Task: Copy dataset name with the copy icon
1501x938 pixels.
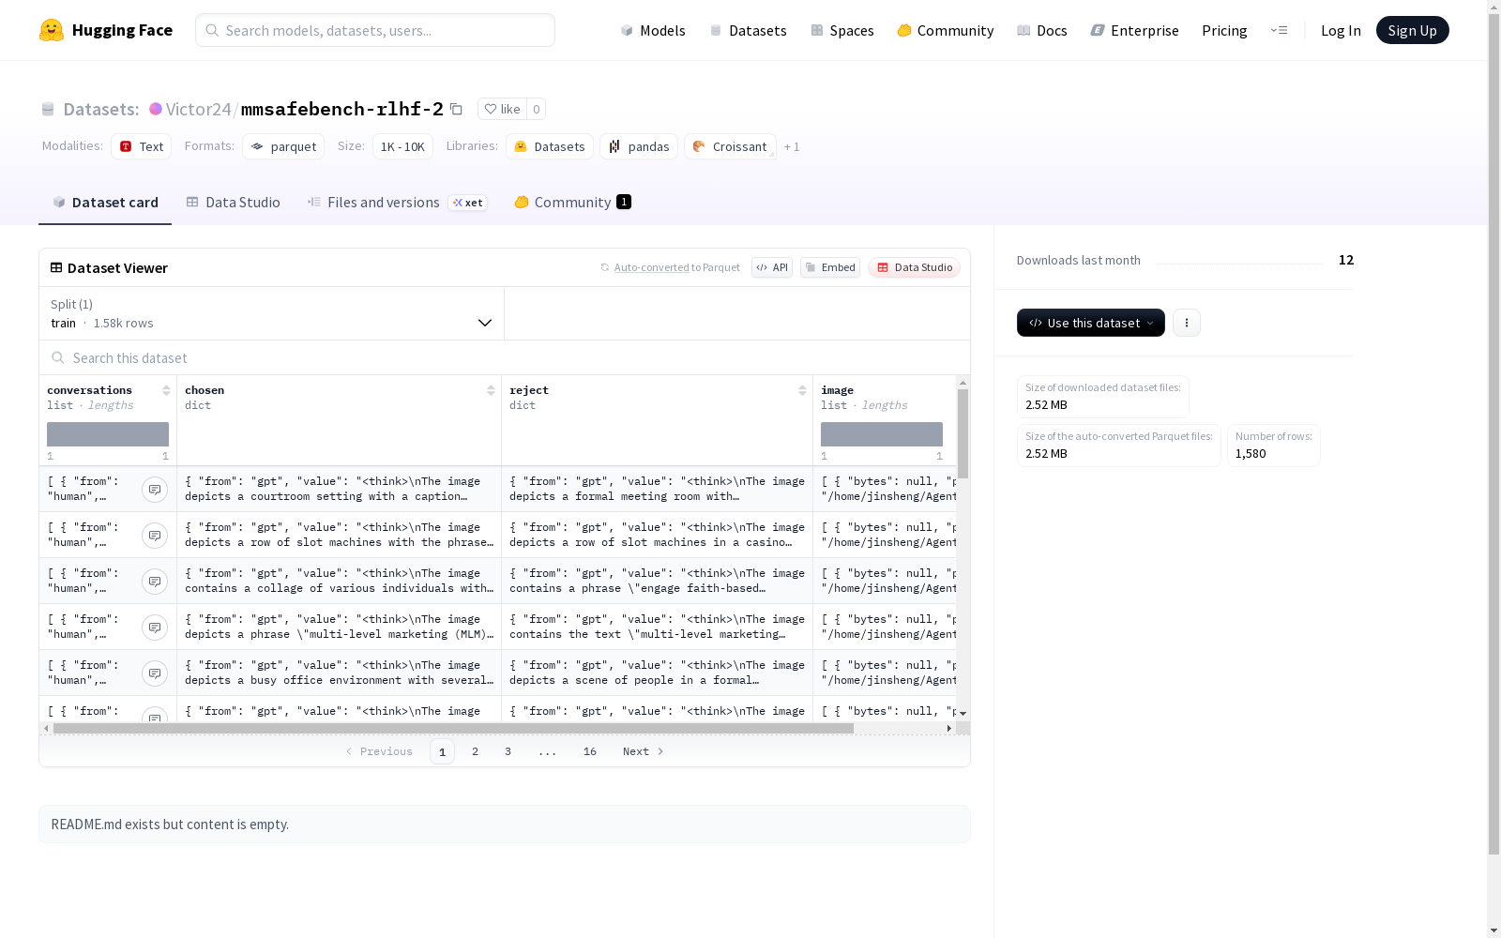Action: point(456,109)
